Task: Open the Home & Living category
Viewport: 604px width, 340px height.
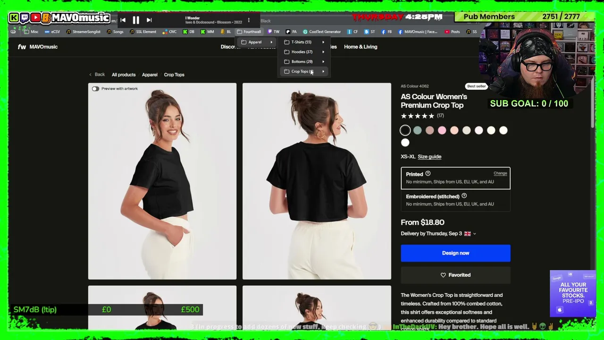Action: tap(361, 47)
